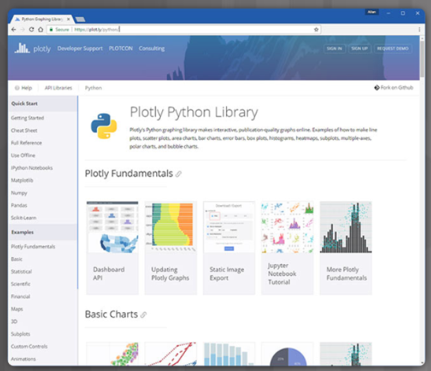The width and height of the screenshot is (431, 371).
Task: Click the SIGN UP button
Action: (x=360, y=49)
